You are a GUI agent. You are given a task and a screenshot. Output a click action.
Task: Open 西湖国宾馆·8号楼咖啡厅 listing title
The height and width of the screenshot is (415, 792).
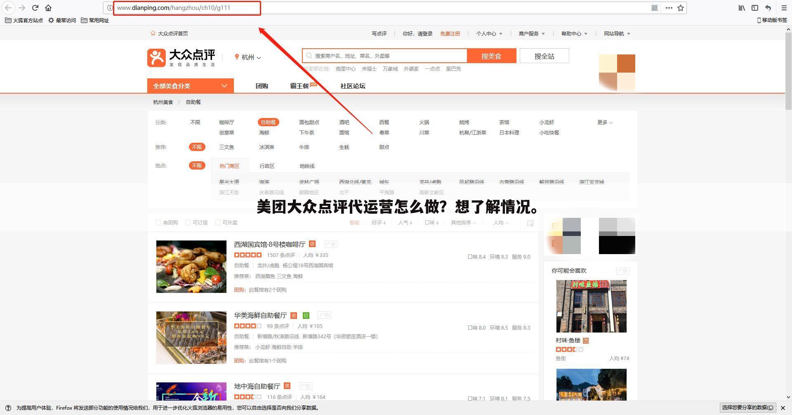(270, 244)
